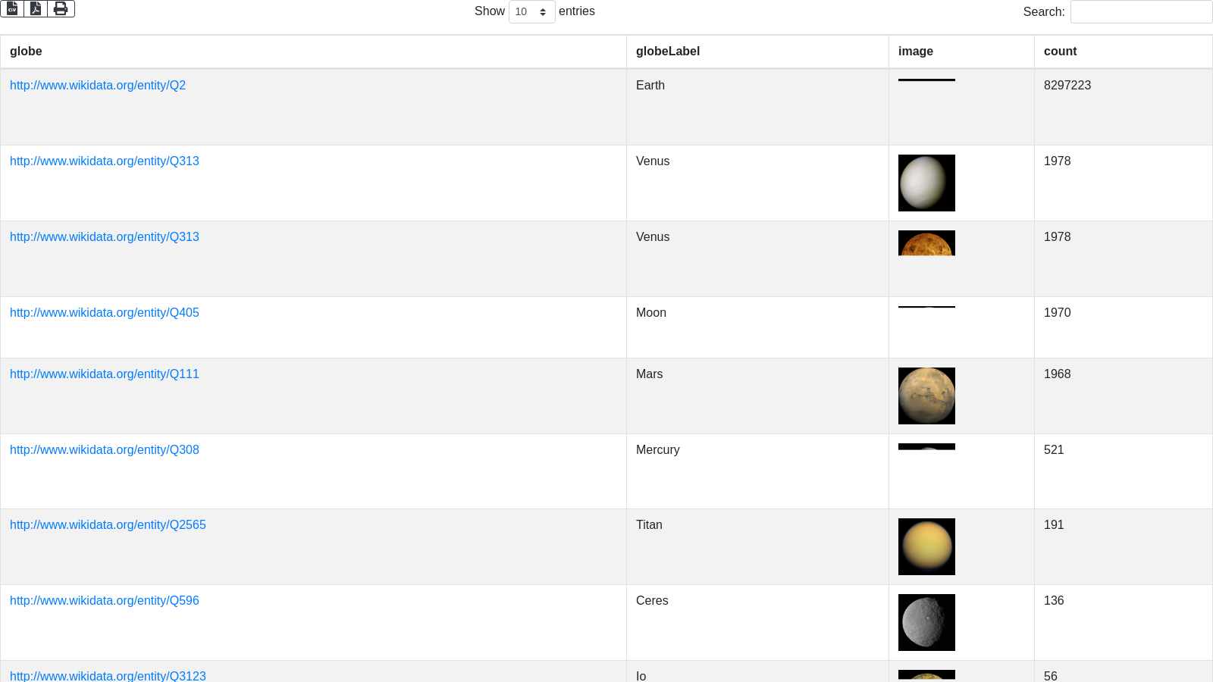Visit the Q2565 Titan entity link
Viewport: 1213px width, 682px height.
pyautogui.click(x=108, y=525)
